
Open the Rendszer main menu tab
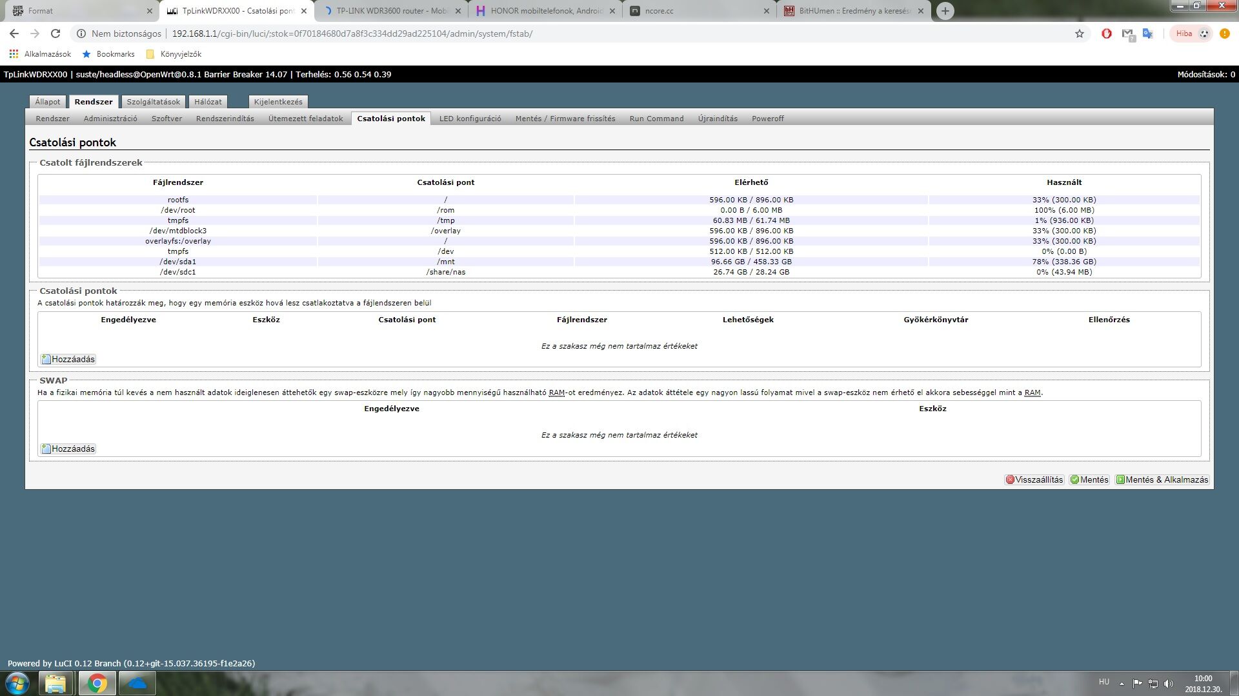(x=94, y=102)
